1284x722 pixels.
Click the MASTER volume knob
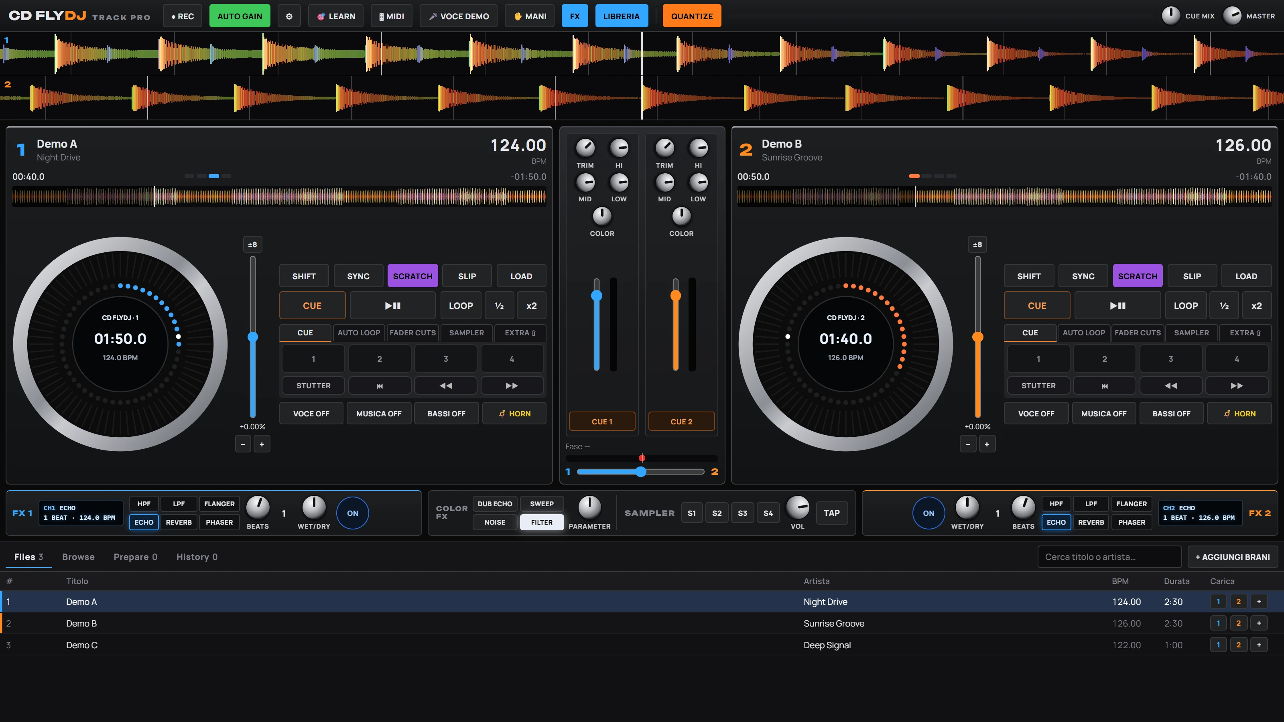pyautogui.click(x=1232, y=16)
